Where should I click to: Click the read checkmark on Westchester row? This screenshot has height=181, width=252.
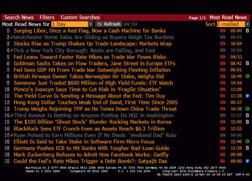point(12,37)
